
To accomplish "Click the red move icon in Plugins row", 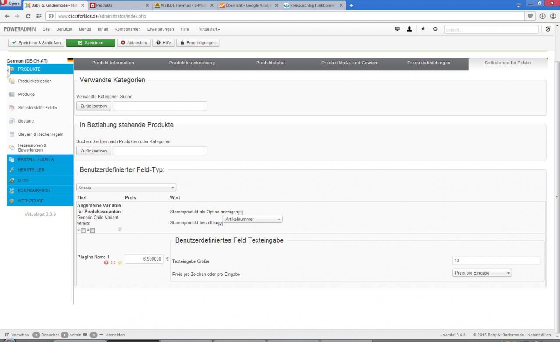I will click(113, 263).
